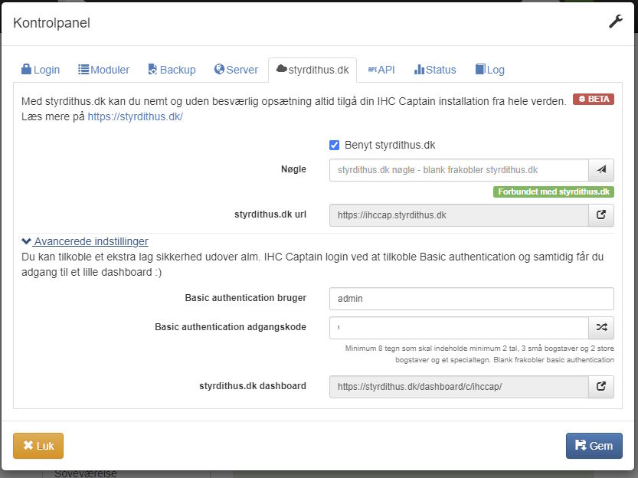Click the Forbundet med styrdithus.dk status label
The width and height of the screenshot is (638, 478).
pos(553,192)
